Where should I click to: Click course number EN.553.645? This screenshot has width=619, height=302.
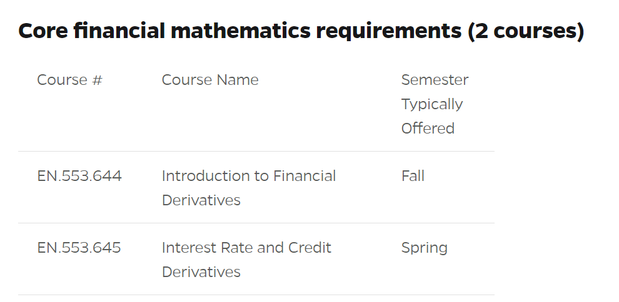tap(79, 248)
